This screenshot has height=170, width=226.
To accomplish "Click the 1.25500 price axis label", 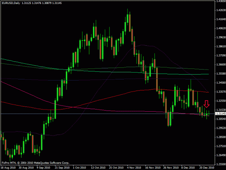I will click(x=221, y=164).
